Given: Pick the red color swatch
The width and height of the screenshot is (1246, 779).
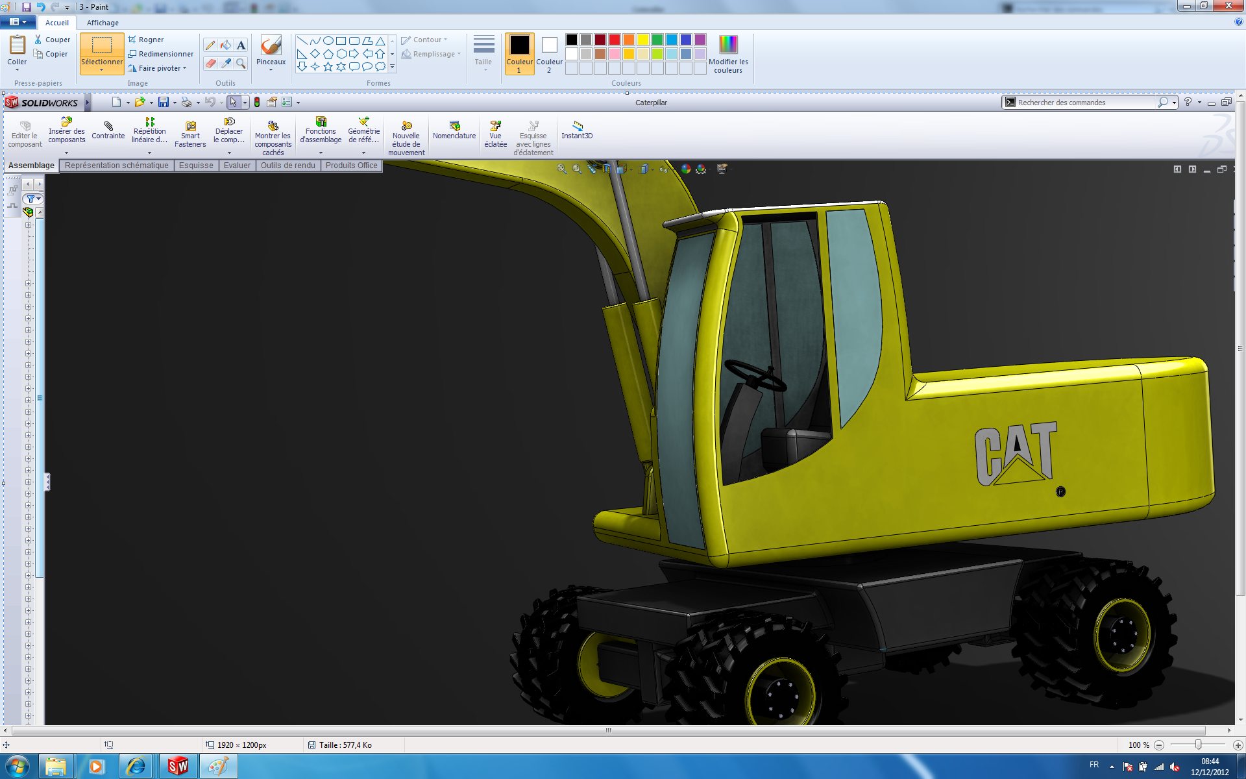Looking at the screenshot, I should tap(615, 40).
